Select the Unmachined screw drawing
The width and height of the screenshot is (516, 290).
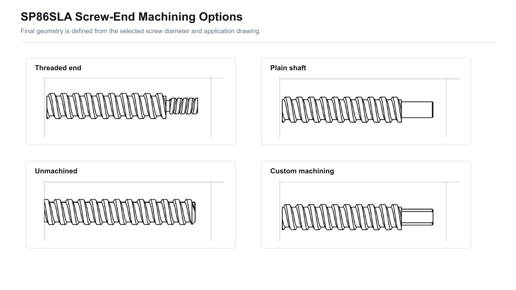(x=120, y=212)
